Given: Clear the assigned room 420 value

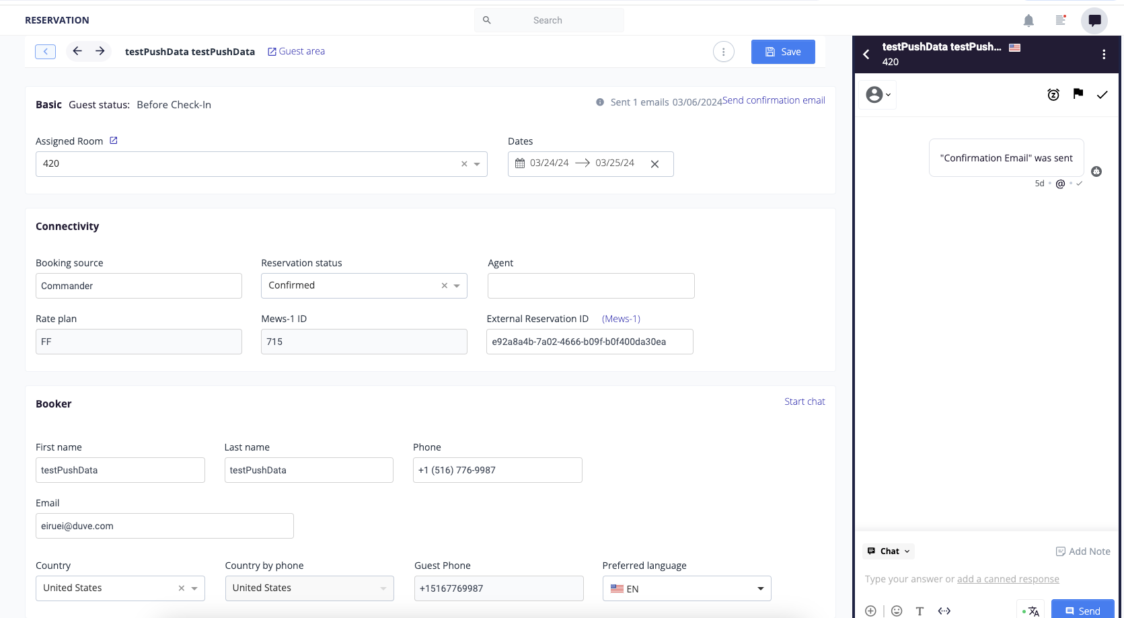Looking at the screenshot, I should [464, 164].
